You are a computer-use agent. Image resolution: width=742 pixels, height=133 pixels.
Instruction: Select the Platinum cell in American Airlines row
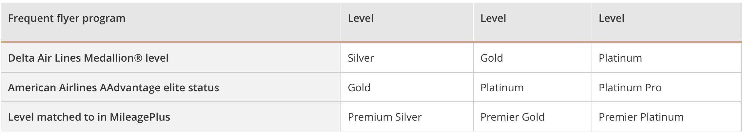[x=502, y=88]
